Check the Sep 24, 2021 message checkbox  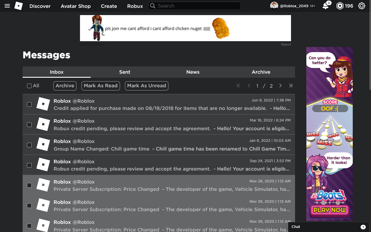pyautogui.click(x=29, y=165)
